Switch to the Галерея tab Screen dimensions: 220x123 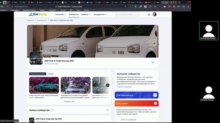tap(51, 74)
